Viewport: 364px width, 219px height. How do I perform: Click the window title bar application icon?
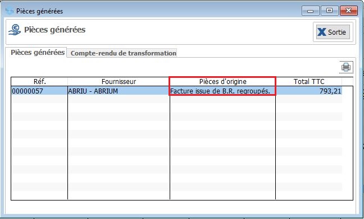point(10,11)
